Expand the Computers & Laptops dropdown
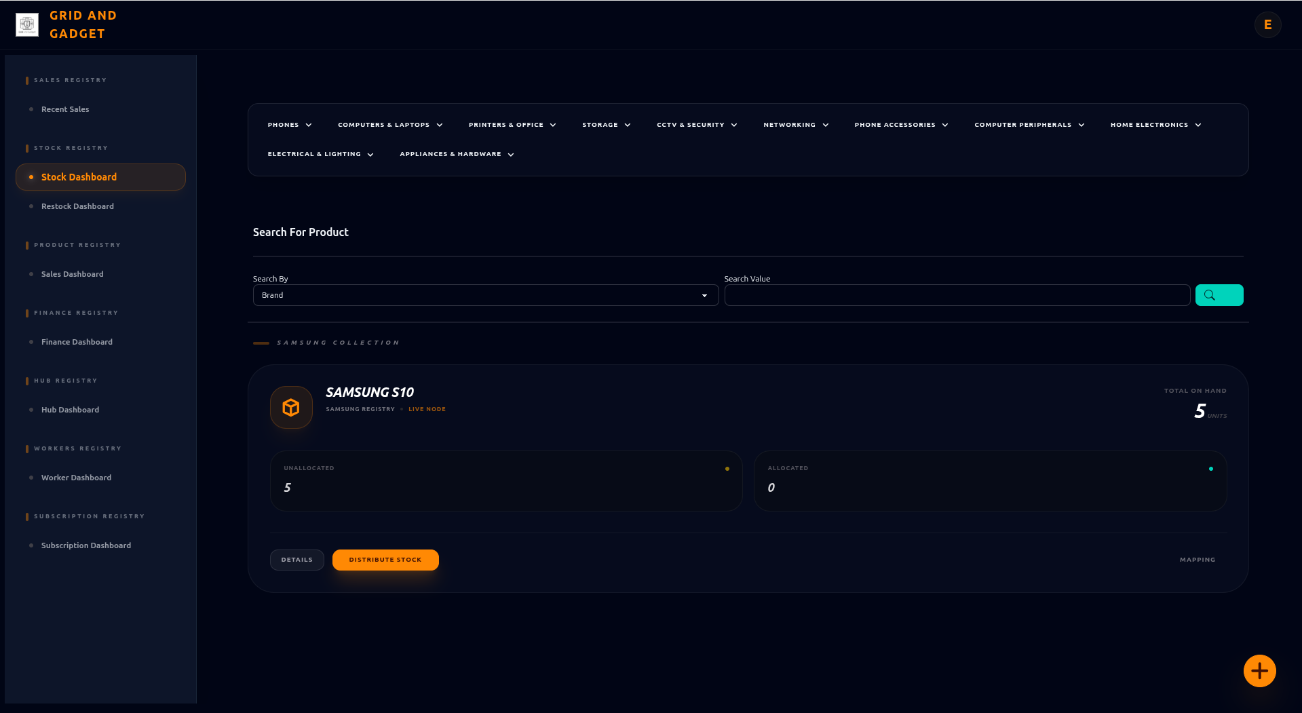 pos(389,125)
